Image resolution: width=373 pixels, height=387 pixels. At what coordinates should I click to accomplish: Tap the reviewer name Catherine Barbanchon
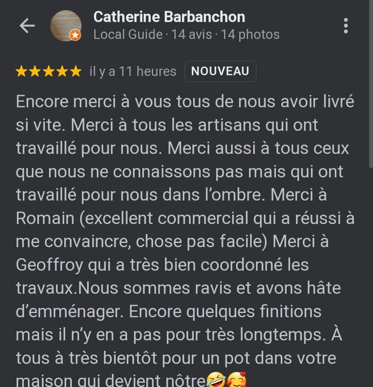tap(169, 17)
